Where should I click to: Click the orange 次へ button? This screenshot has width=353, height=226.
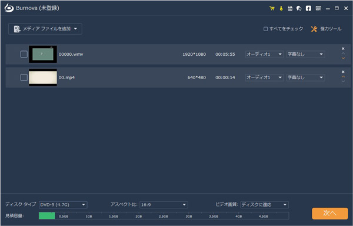[x=330, y=213]
